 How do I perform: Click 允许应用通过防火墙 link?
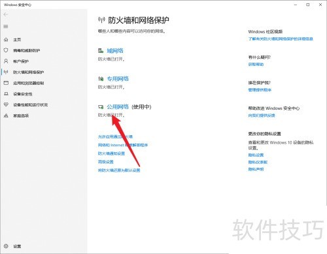[x=115, y=136]
